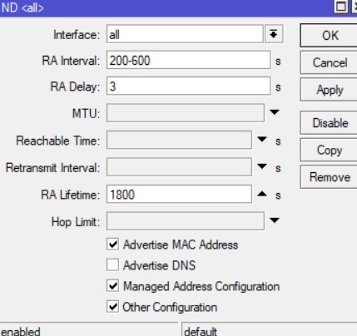Edit the RA Interval field 200-600

coord(189,60)
